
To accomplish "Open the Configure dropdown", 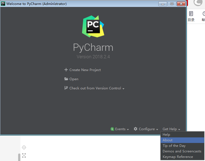I will point(148,129).
